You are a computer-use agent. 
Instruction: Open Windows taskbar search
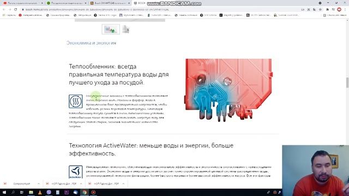[x=13, y=192]
